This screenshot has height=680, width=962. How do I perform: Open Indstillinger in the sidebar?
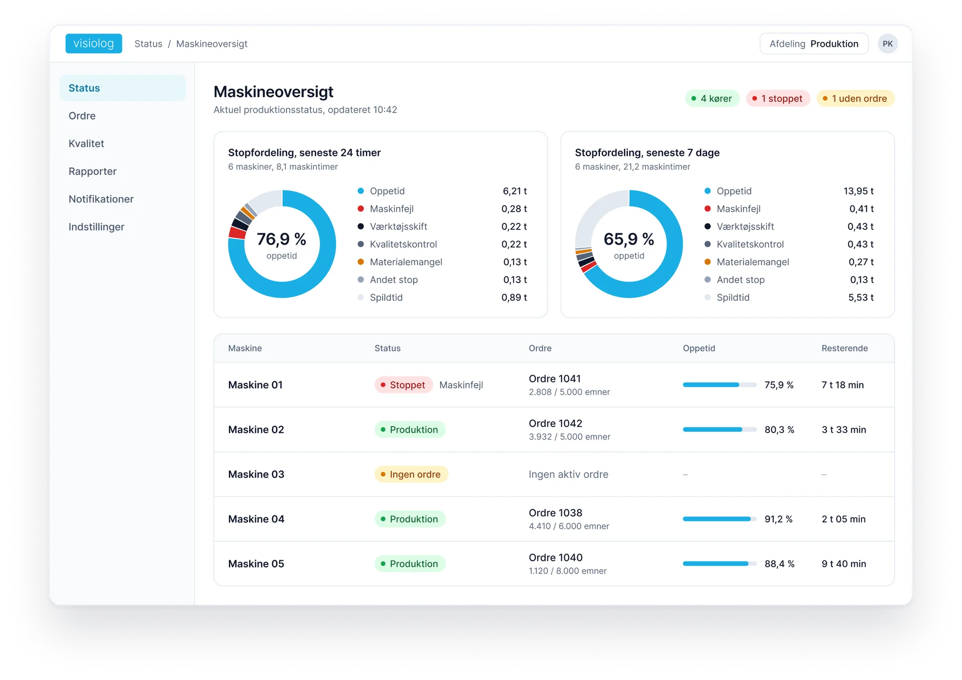pos(123,227)
